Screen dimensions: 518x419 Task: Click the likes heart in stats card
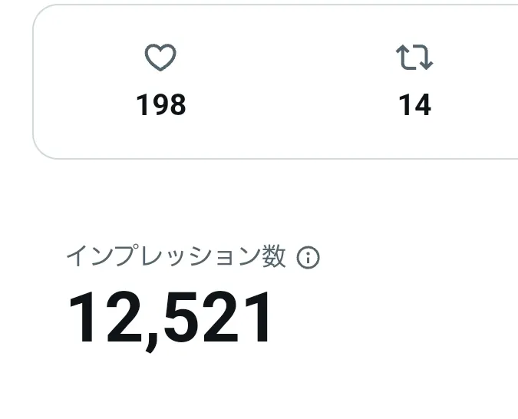coord(160,57)
